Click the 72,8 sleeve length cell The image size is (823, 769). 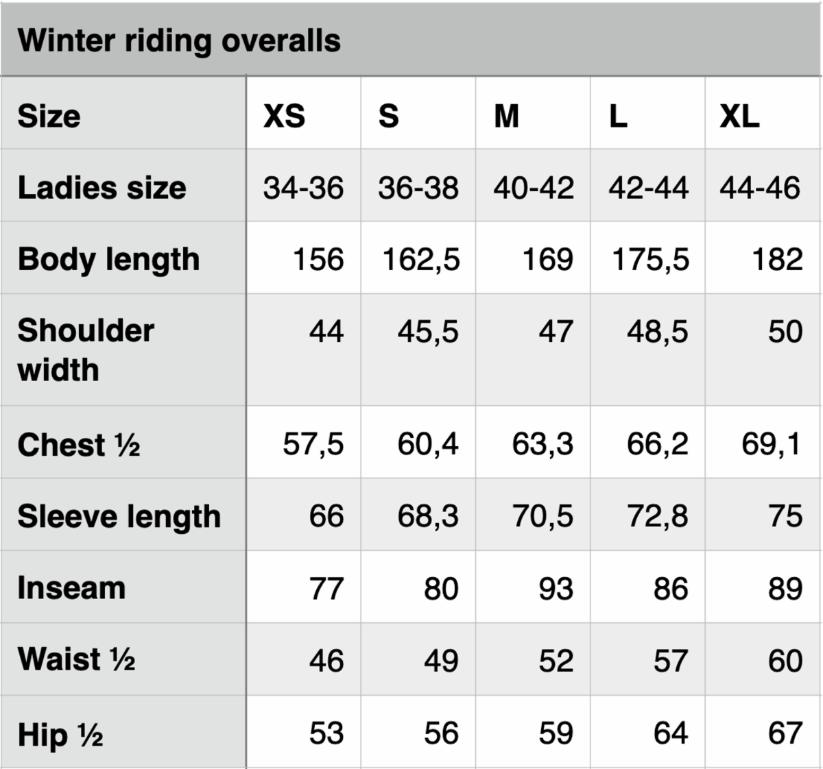pyautogui.click(x=657, y=516)
